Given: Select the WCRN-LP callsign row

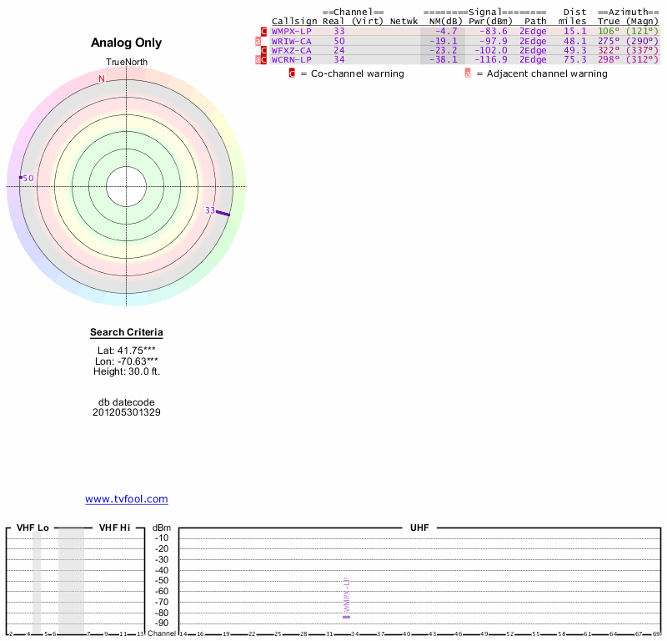Looking at the screenshot, I should tap(291, 60).
